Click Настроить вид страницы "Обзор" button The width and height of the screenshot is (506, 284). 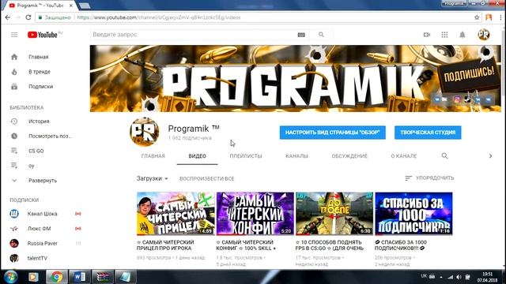(x=332, y=133)
